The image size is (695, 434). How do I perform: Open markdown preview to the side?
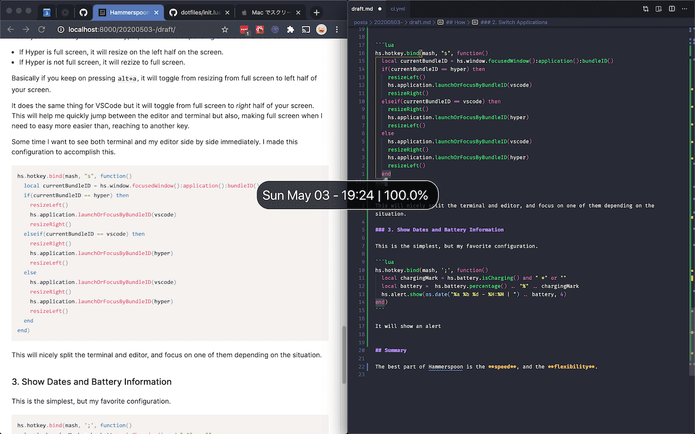tap(659, 9)
